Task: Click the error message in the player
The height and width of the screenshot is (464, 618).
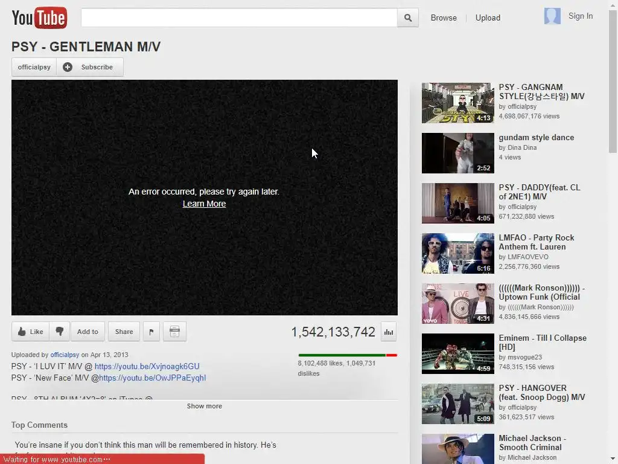Action: [x=204, y=192]
